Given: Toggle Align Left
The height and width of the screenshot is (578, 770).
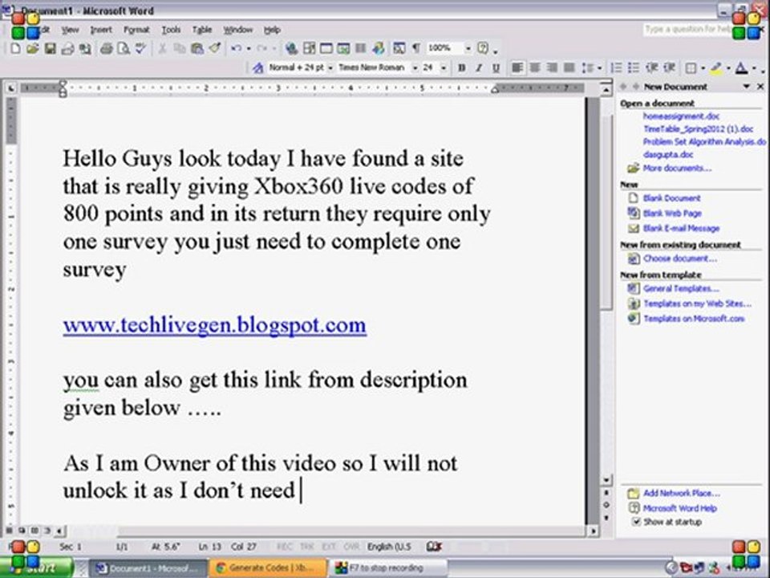Looking at the screenshot, I should tap(517, 67).
